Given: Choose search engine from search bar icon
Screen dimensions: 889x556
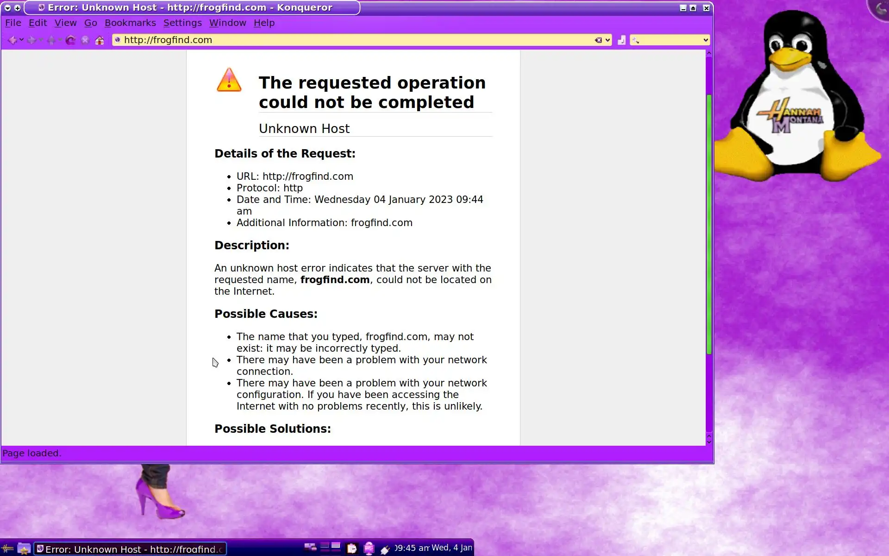Looking at the screenshot, I should (635, 40).
